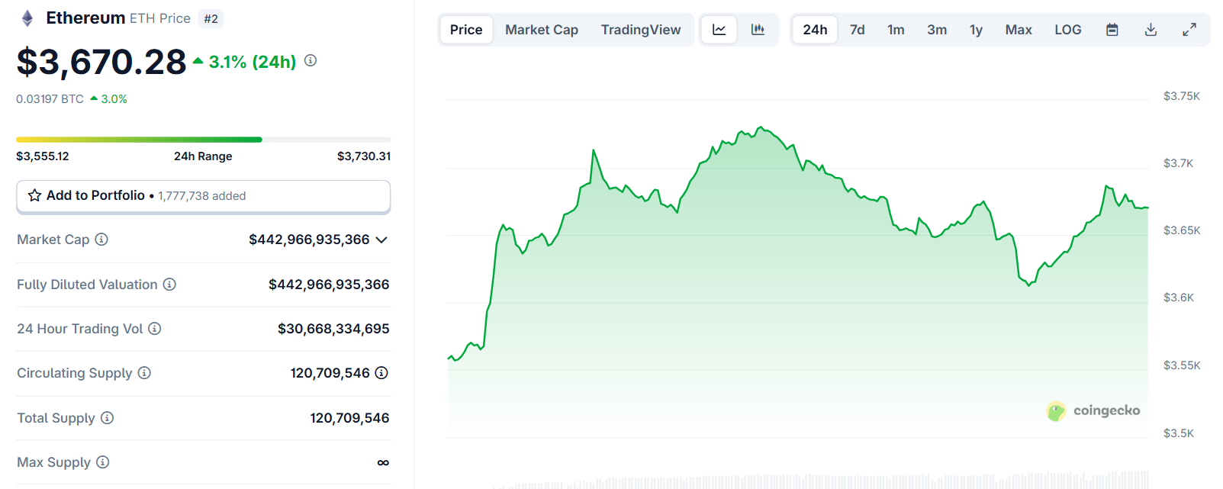Click the 24h Range label
The width and height of the screenshot is (1223, 489).
(203, 156)
